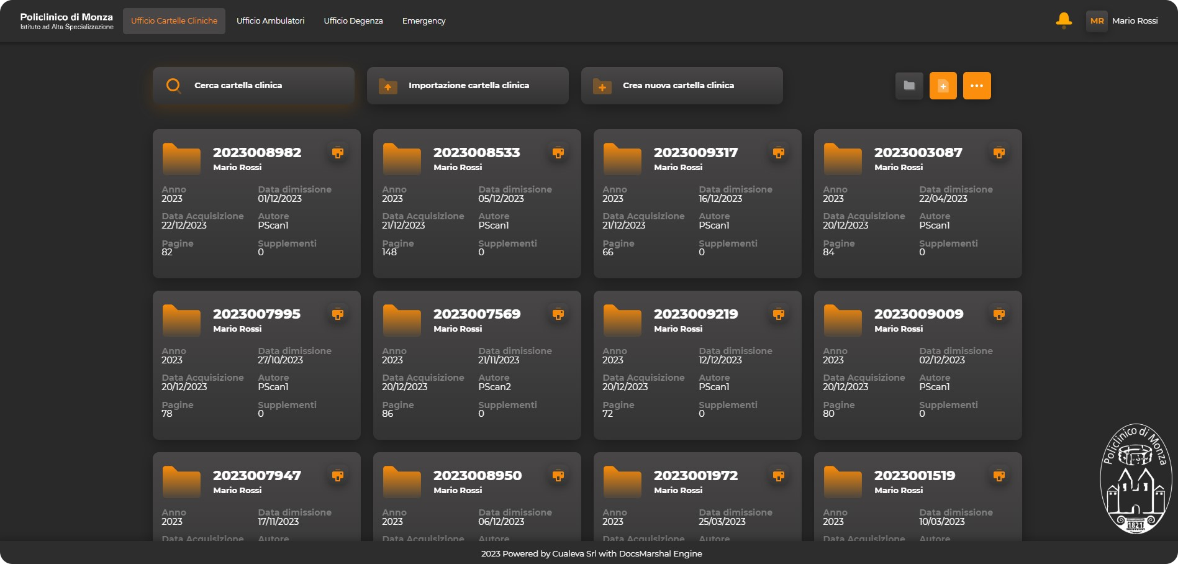The height and width of the screenshot is (564, 1178).
Task: Click print icon on record 2023009219
Action: (x=779, y=314)
